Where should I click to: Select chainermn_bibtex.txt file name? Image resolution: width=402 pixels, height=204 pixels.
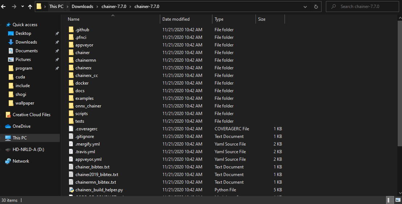pos(96,182)
